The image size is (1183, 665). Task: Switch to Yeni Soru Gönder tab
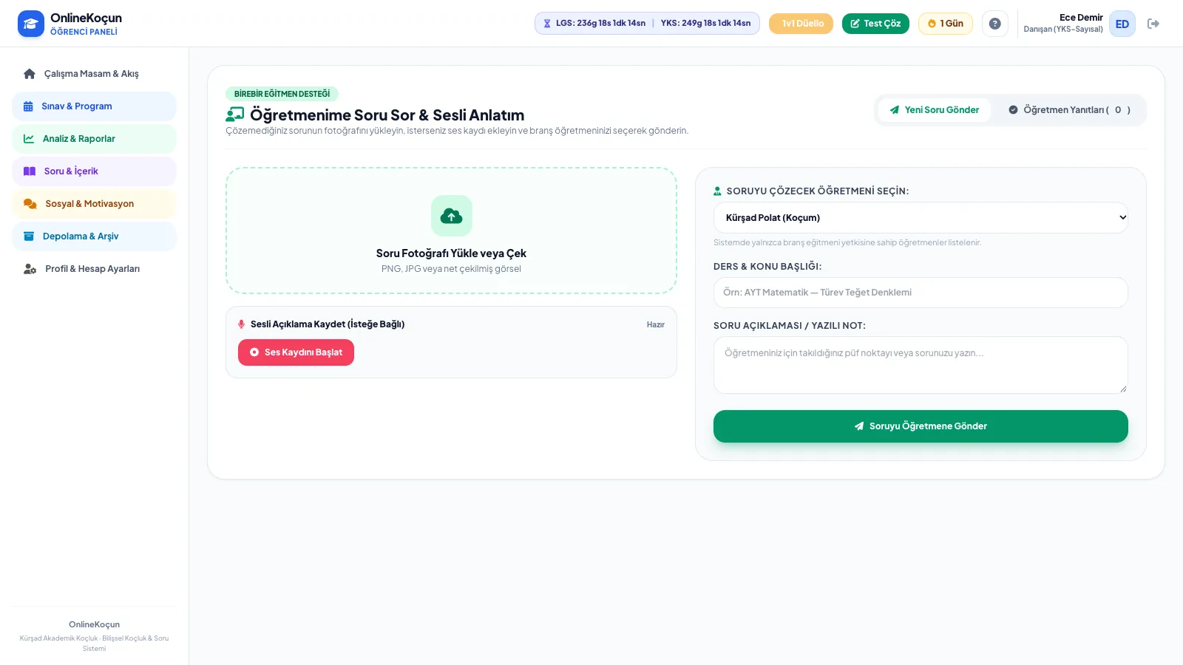pyautogui.click(x=935, y=110)
